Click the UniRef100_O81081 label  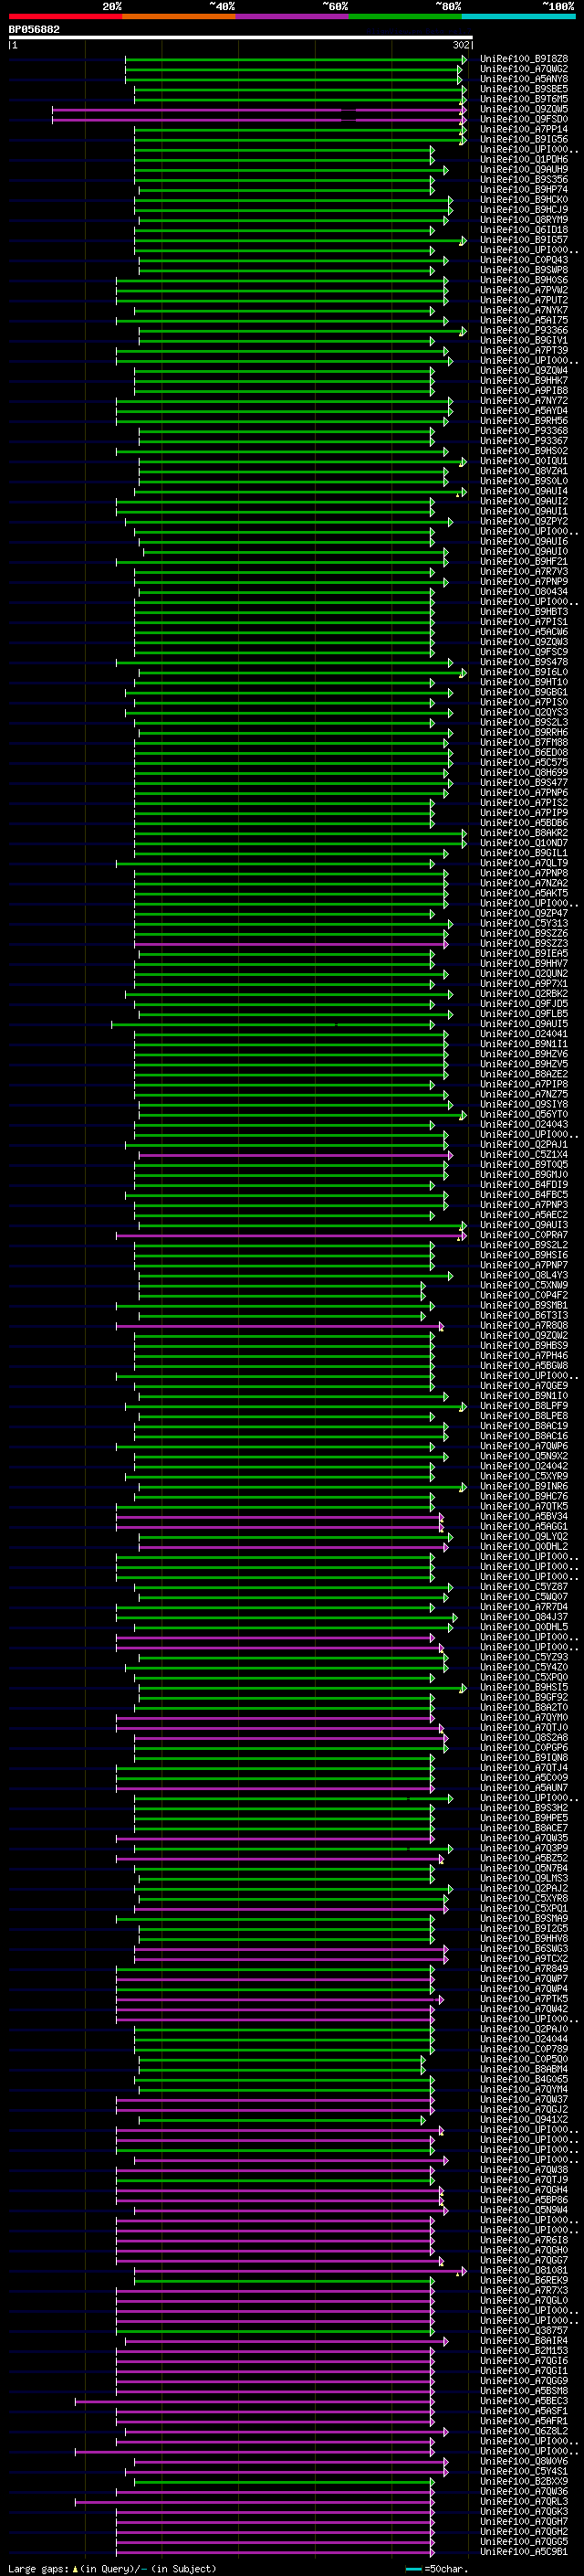(x=524, y=2271)
